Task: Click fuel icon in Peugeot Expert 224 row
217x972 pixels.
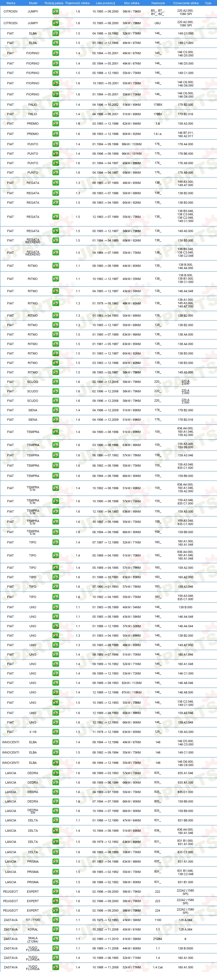Action: coord(56,911)
